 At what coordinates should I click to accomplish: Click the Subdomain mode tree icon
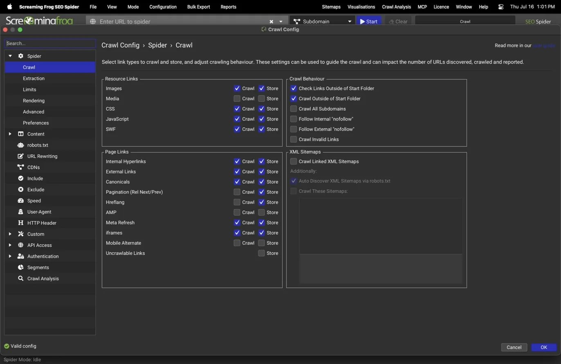(x=296, y=21)
